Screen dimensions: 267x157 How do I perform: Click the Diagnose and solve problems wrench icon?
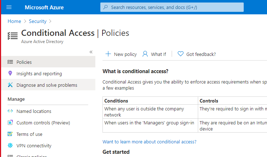(10, 85)
